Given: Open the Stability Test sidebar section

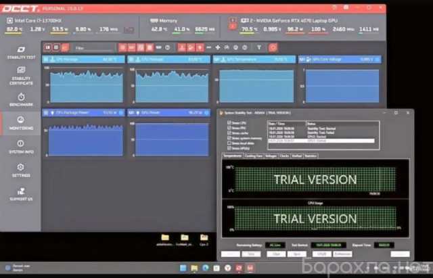Looking at the screenshot, I should tap(21, 53).
